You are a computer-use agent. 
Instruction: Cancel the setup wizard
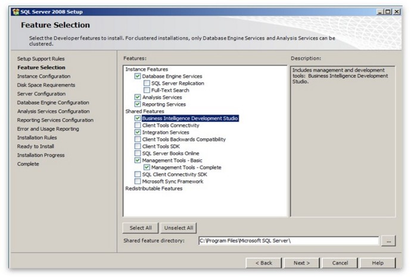pyautogui.click(x=340, y=262)
